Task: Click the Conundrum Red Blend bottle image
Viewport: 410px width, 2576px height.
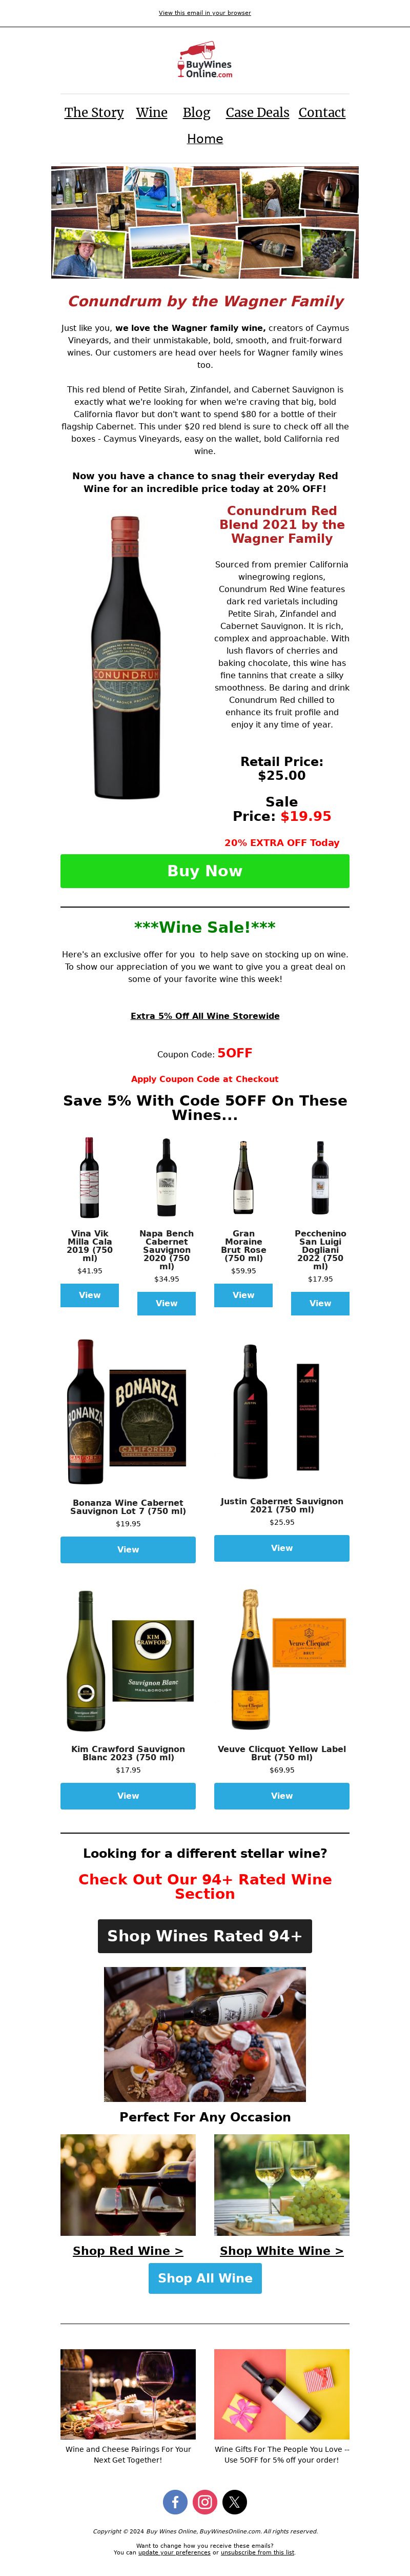Action: coord(127,657)
